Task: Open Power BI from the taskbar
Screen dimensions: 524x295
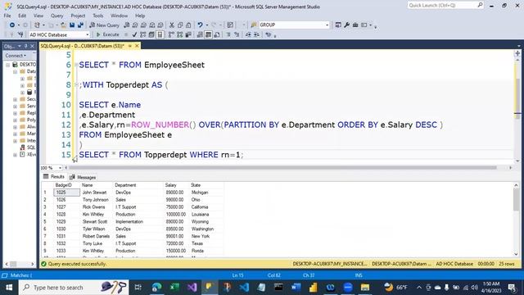Action: pyautogui.click(x=313, y=288)
